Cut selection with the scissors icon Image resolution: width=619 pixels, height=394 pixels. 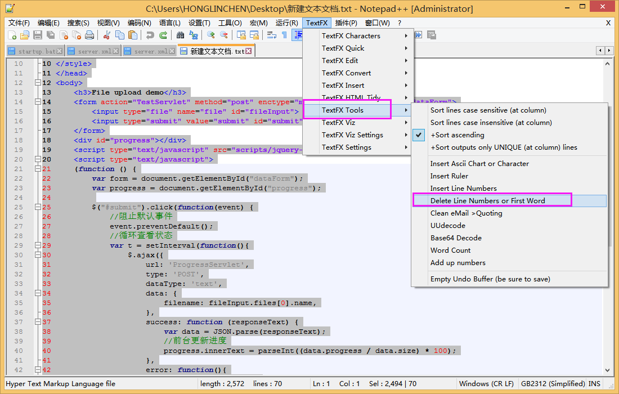coord(106,35)
